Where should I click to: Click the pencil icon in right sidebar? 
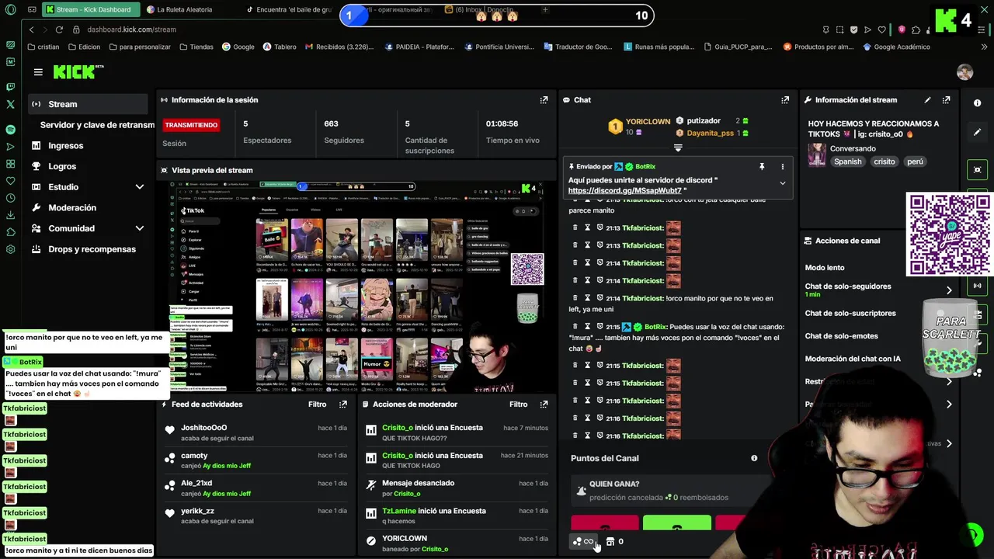[977, 132]
